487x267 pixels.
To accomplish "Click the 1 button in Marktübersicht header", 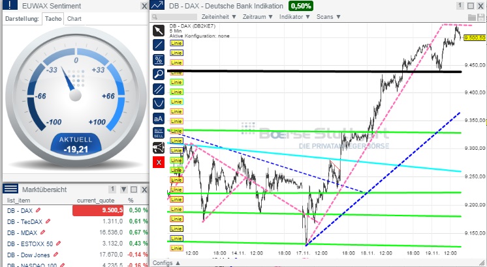I will click(112, 189).
